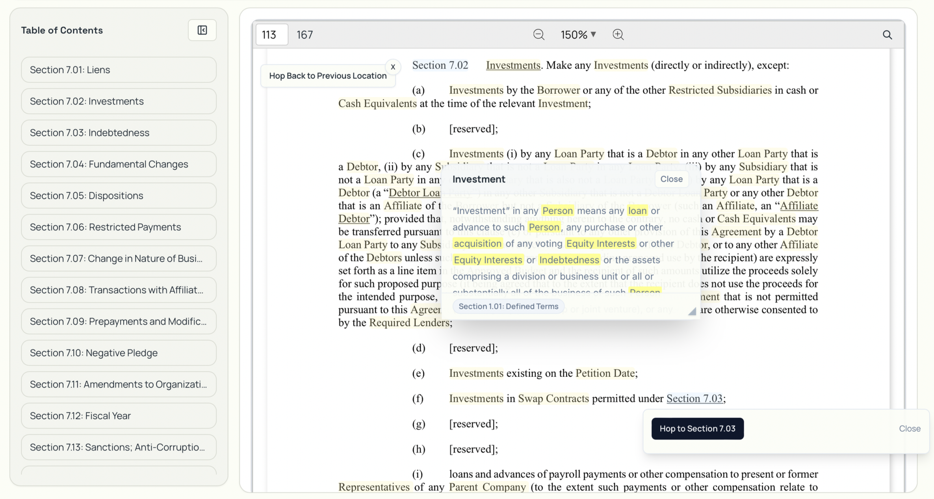Select Section 7.01: Liens in contents
Viewport: 934px width, 499px height.
pyautogui.click(x=118, y=70)
